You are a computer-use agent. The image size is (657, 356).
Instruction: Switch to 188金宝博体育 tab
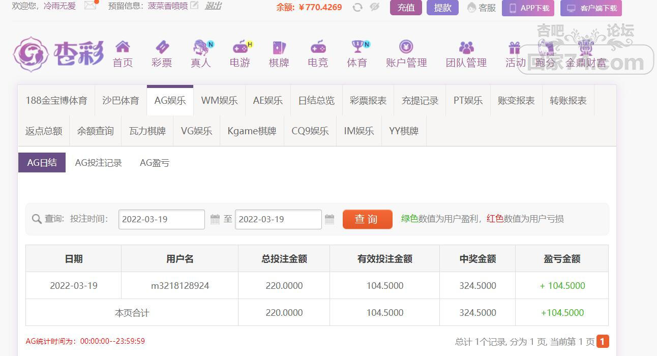(56, 101)
